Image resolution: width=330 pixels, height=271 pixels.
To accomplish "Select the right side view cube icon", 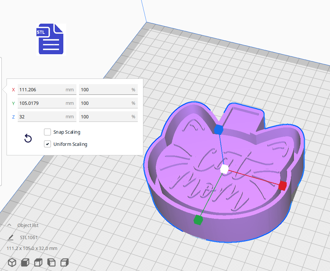I will click(x=65, y=262).
